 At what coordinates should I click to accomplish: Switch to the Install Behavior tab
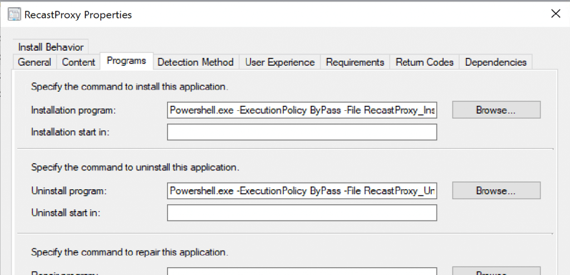click(51, 47)
